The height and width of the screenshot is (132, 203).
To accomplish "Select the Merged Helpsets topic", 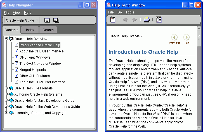I will (33, 70).
